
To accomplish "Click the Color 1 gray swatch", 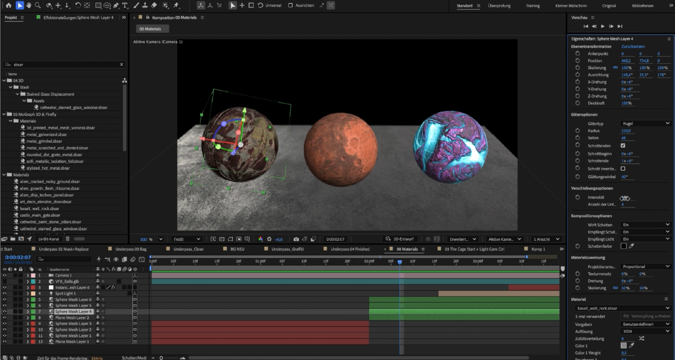I will (x=623, y=345).
